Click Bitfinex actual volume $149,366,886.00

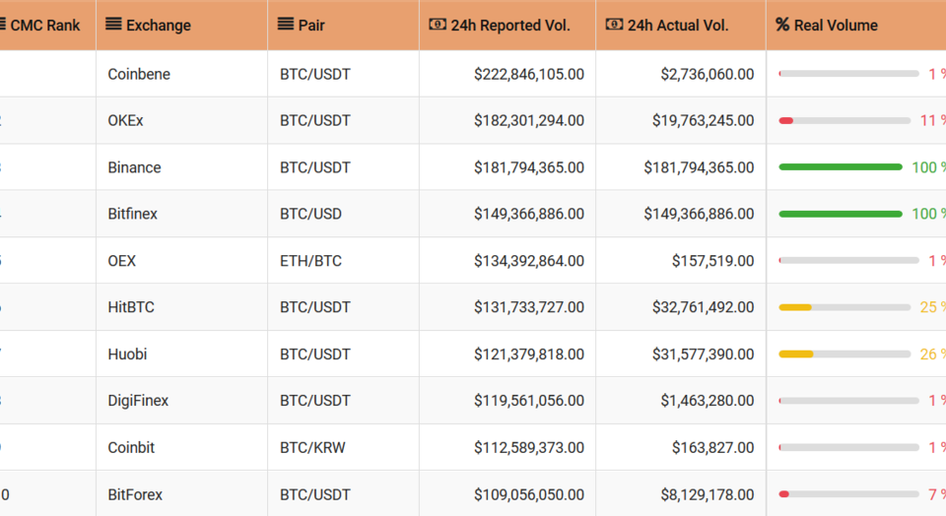[699, 214]
